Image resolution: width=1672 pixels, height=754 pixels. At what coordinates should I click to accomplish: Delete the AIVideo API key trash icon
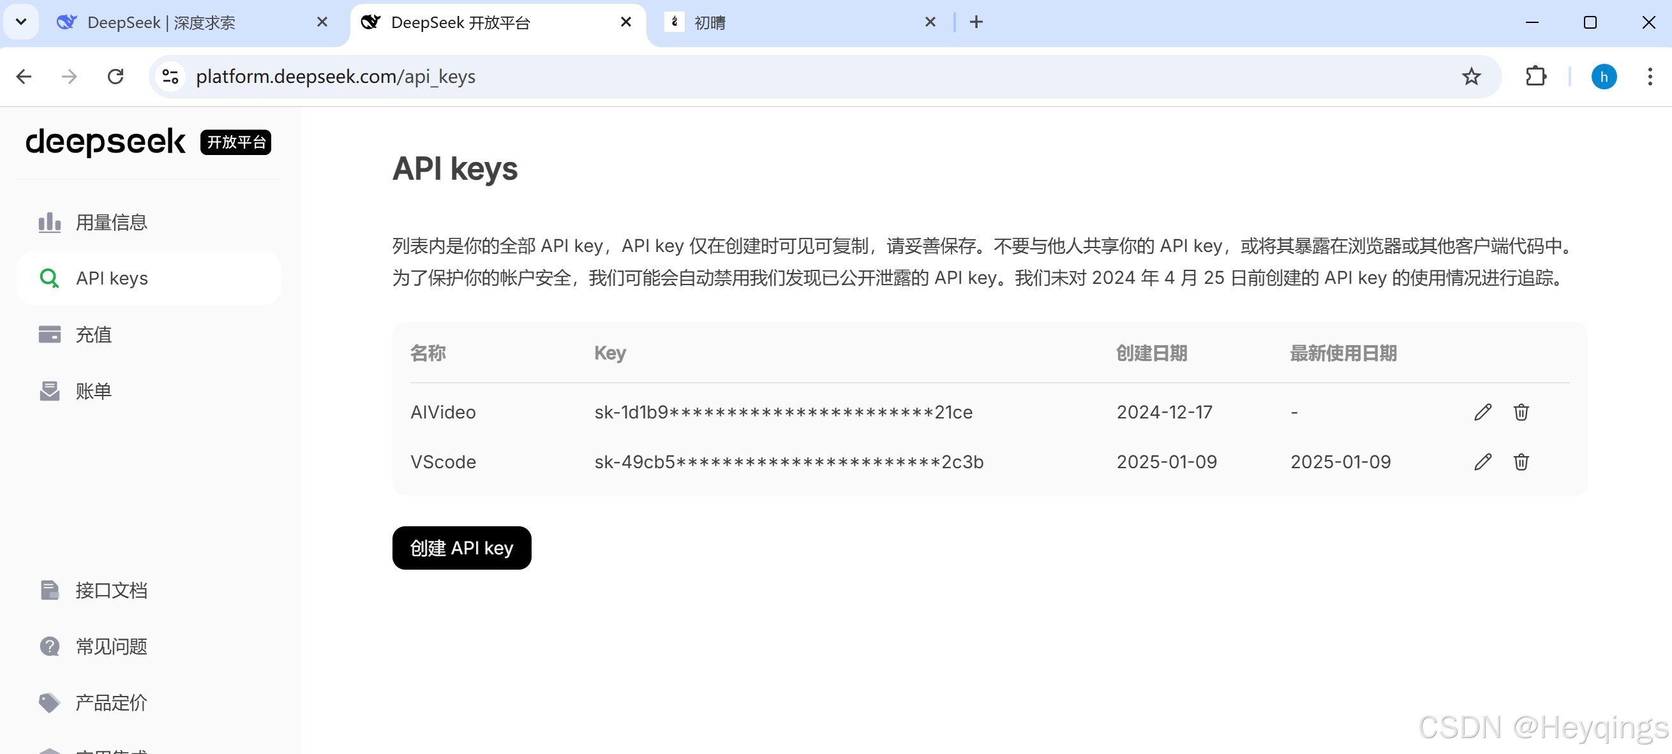tap(1521, 412)
